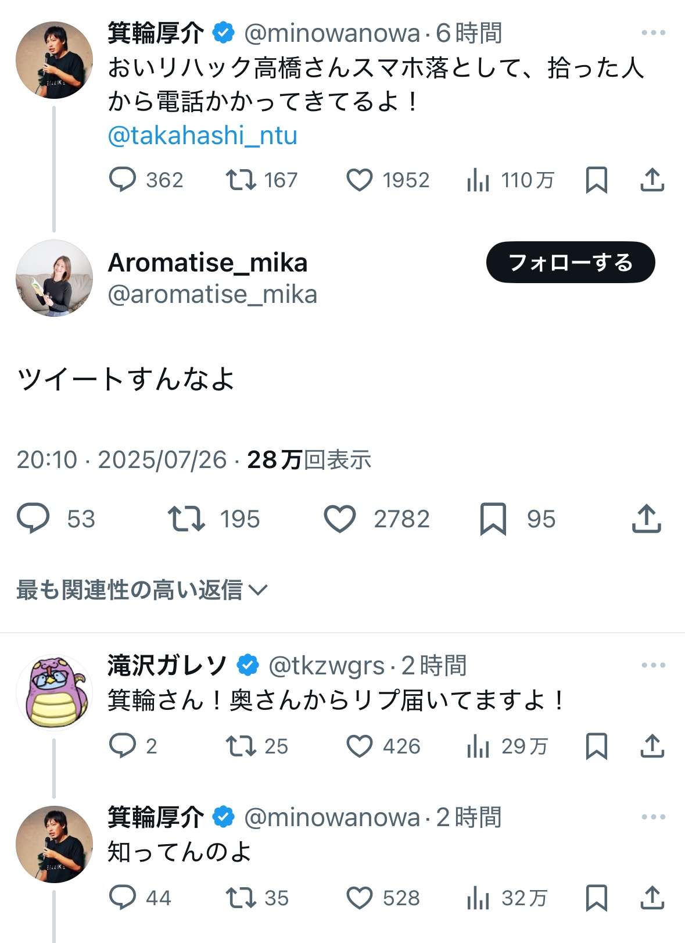Open more options on the top 箕輪厚介 tweet
Screen dimensions: 685x943
[653, 33]
